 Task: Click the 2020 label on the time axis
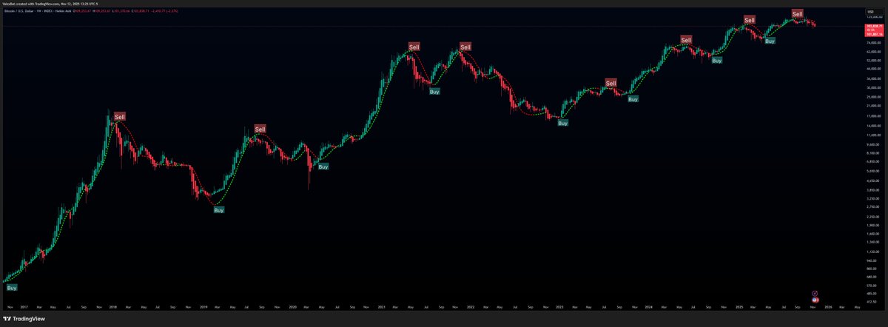(292, 306)
